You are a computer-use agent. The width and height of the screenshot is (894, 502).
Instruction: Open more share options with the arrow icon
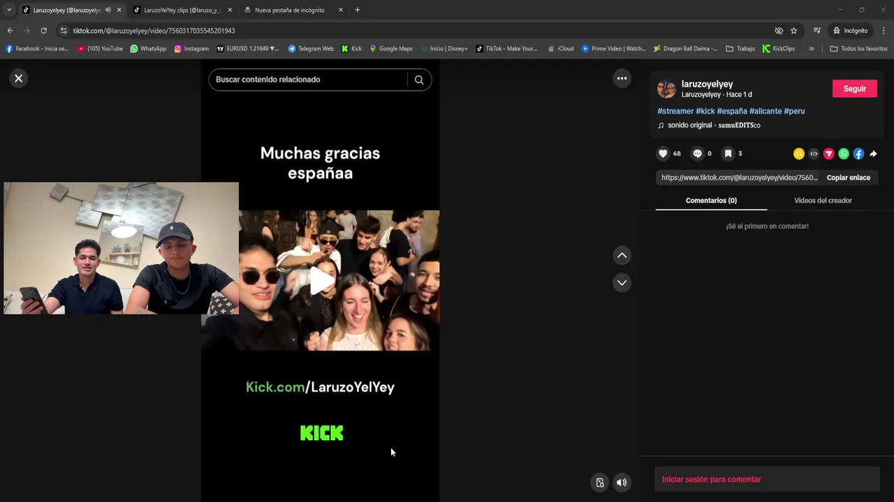tap(873, 153)
